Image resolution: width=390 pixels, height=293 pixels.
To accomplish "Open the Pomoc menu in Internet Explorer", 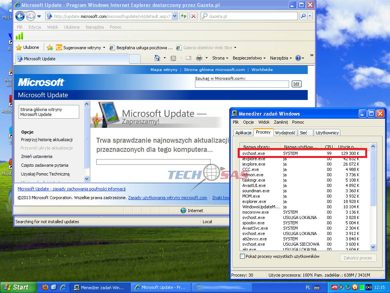I will click(x=116, y=27).
